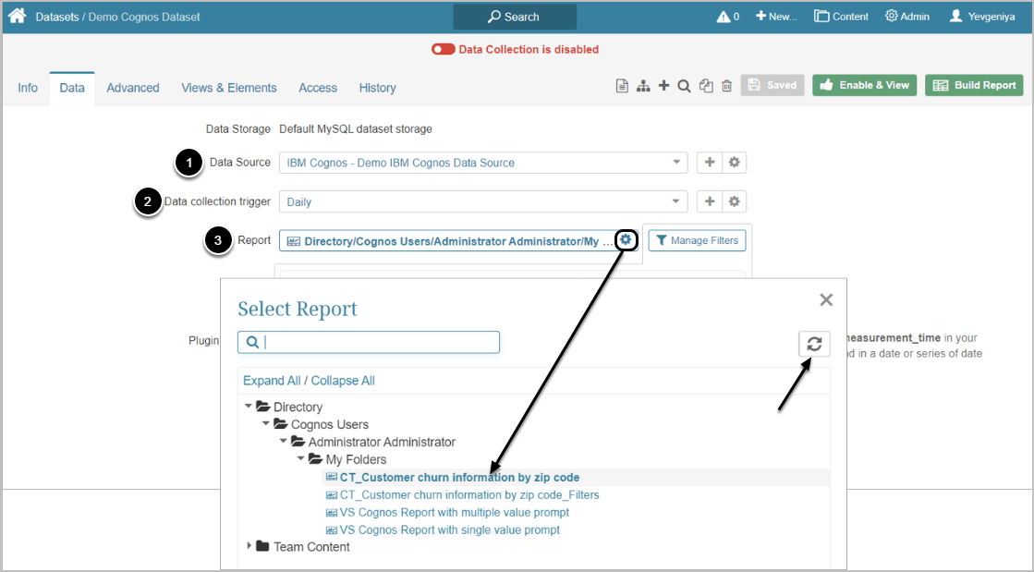Image resolution: width=1034 pixels, height=572 pixels.
Task: Click the hierarchy lineage toolbar icon
Action: (643, 86)
